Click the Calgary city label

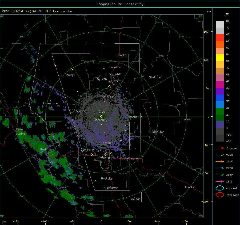104,157
